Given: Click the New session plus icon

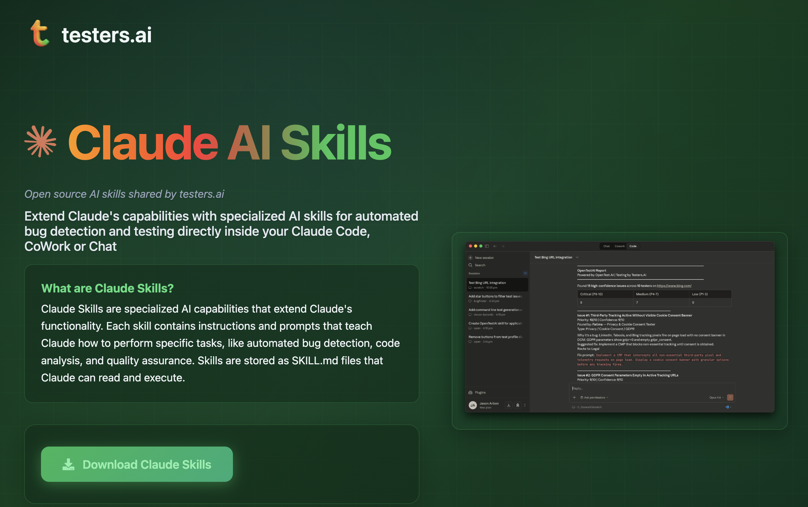Looking at the screenshot, I should pyautogui.click(x=471, y=258).
